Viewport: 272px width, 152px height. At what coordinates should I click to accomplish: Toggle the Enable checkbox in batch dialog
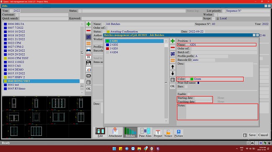(x=189, y=94)
